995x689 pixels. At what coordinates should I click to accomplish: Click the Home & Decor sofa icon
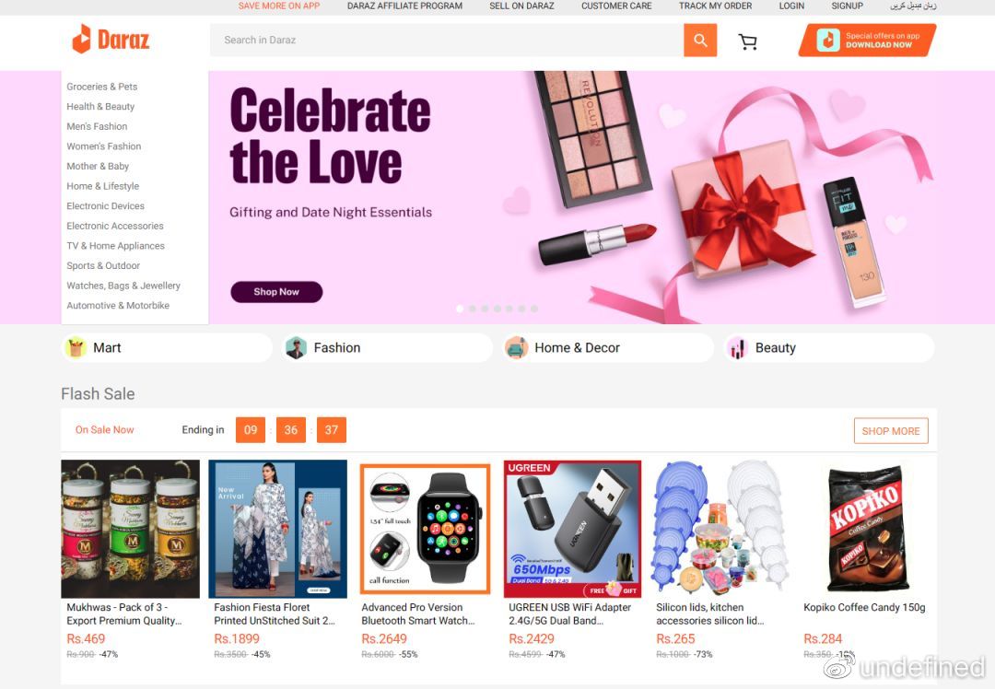517,348
